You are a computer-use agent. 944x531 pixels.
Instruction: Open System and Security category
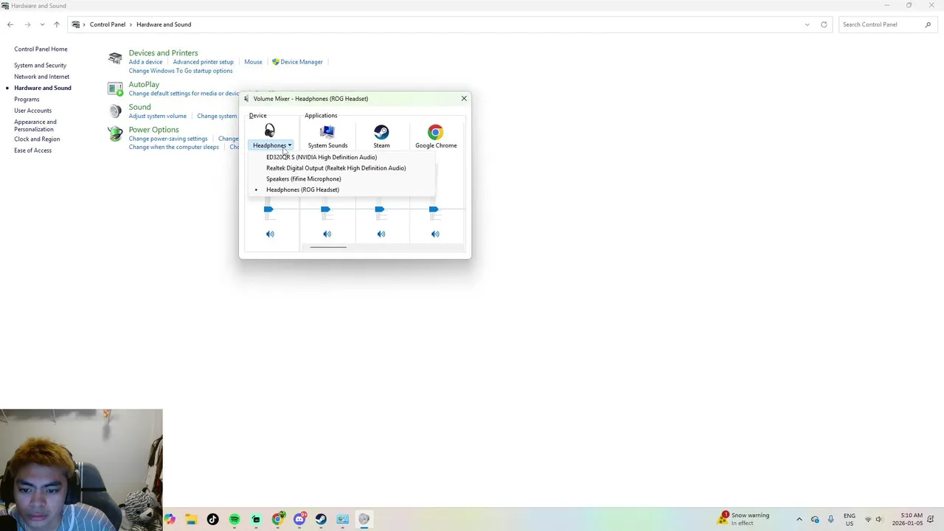pyautogui.click(x=40, y=66)
